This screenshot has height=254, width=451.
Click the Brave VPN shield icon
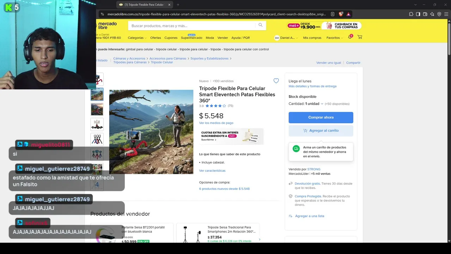point(439,14)
